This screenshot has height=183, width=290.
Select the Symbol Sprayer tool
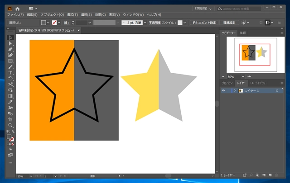(x=10, y=108)
